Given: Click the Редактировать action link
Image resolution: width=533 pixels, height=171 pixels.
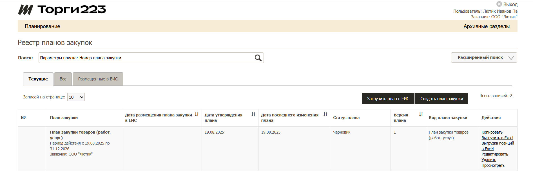Looking at the screenshot, I should (494, 154).
